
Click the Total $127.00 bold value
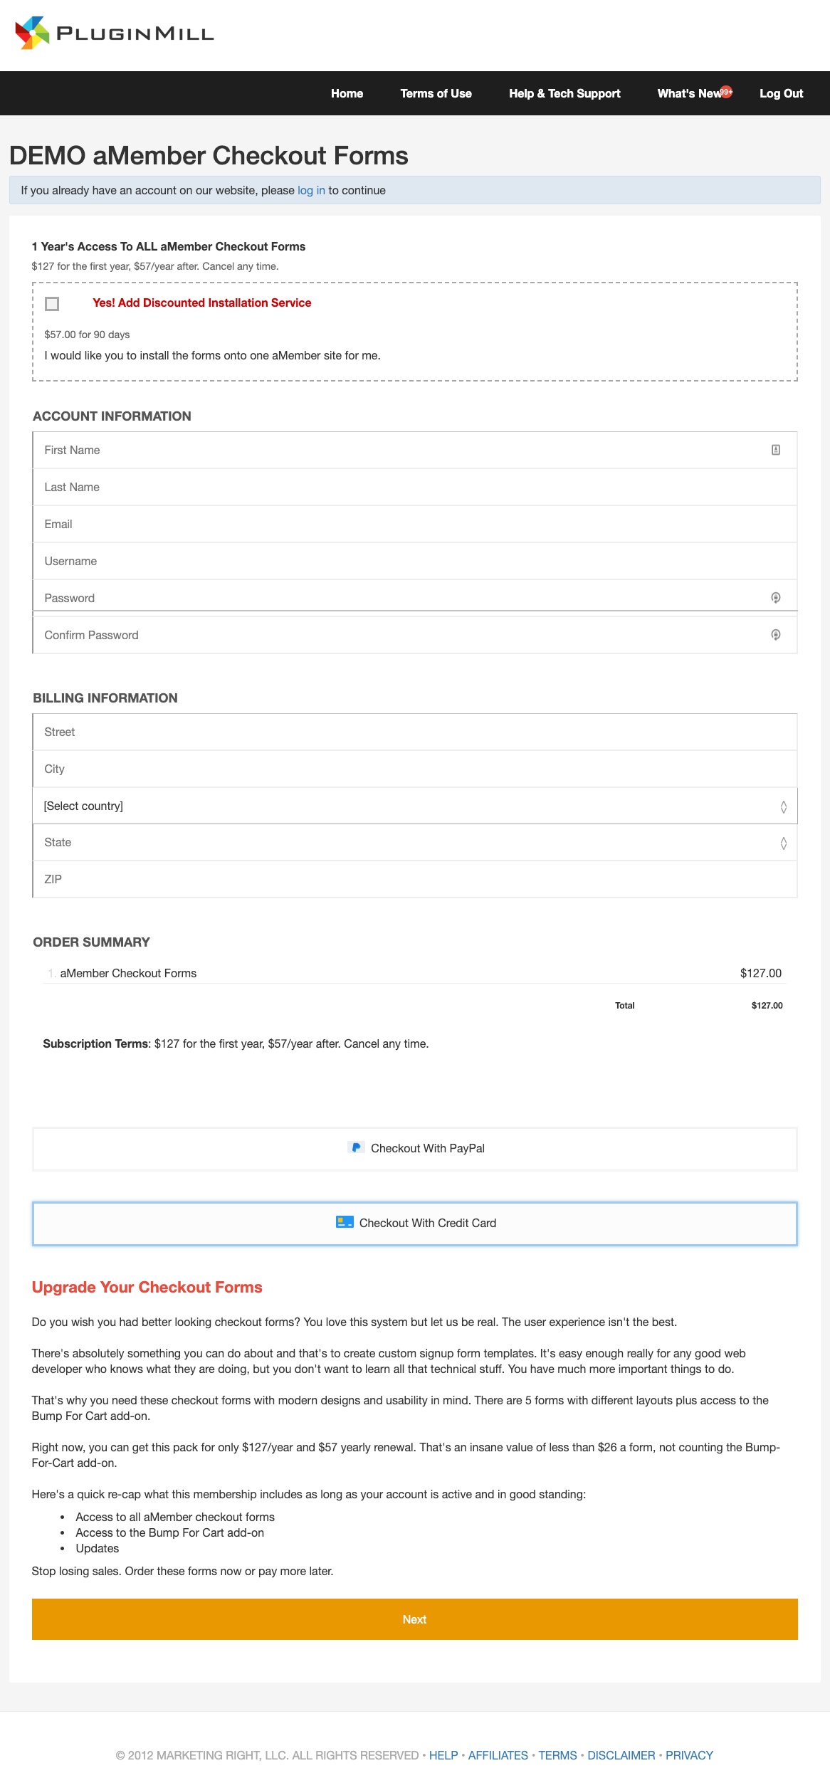pos(767,1005)
